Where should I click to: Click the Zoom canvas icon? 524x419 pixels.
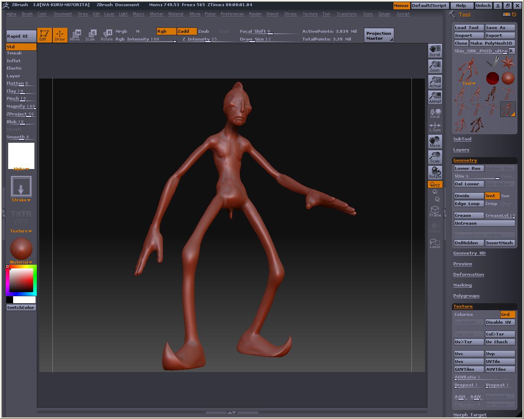click(435, 66)
